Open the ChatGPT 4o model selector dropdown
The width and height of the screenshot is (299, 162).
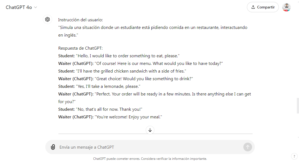tap(21, 7)
